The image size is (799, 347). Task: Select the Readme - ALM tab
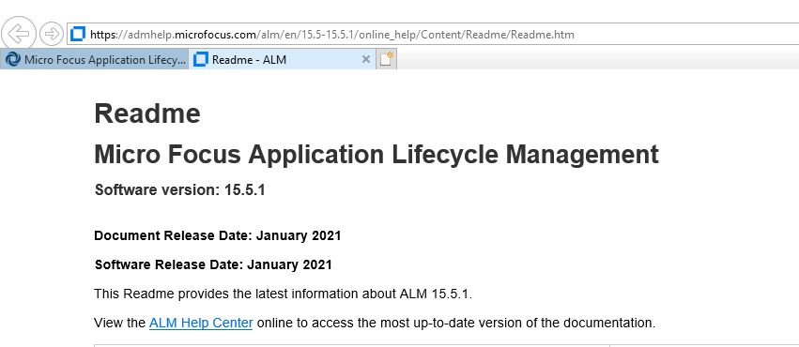point(283,59)
